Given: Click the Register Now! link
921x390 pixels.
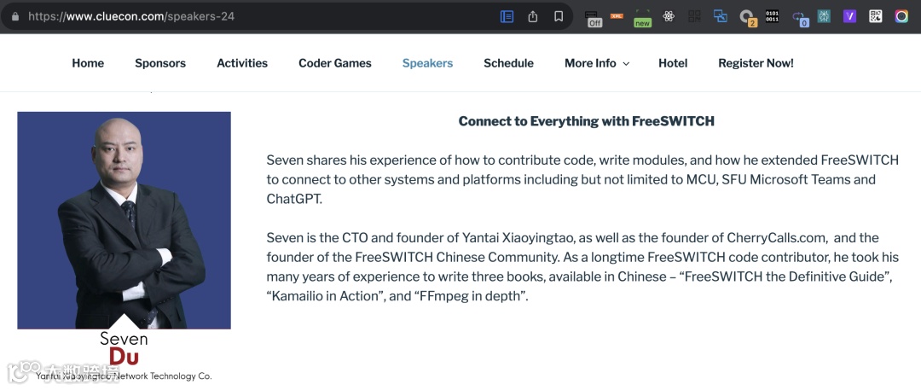Looking at the screenshot, I should click(x=756, y=63).
